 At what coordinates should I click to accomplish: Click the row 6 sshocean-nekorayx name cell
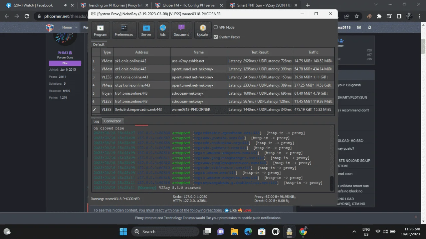(199, 102)
